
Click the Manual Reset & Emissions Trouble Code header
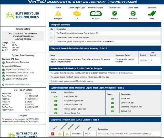pyautogui.click(x=105, y=68)
